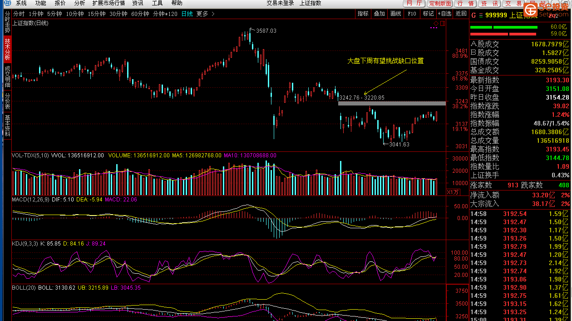The image size is (572, 321).
Task: Click the 上证指数(日线) chart title
Action: [x=31, y=23]
